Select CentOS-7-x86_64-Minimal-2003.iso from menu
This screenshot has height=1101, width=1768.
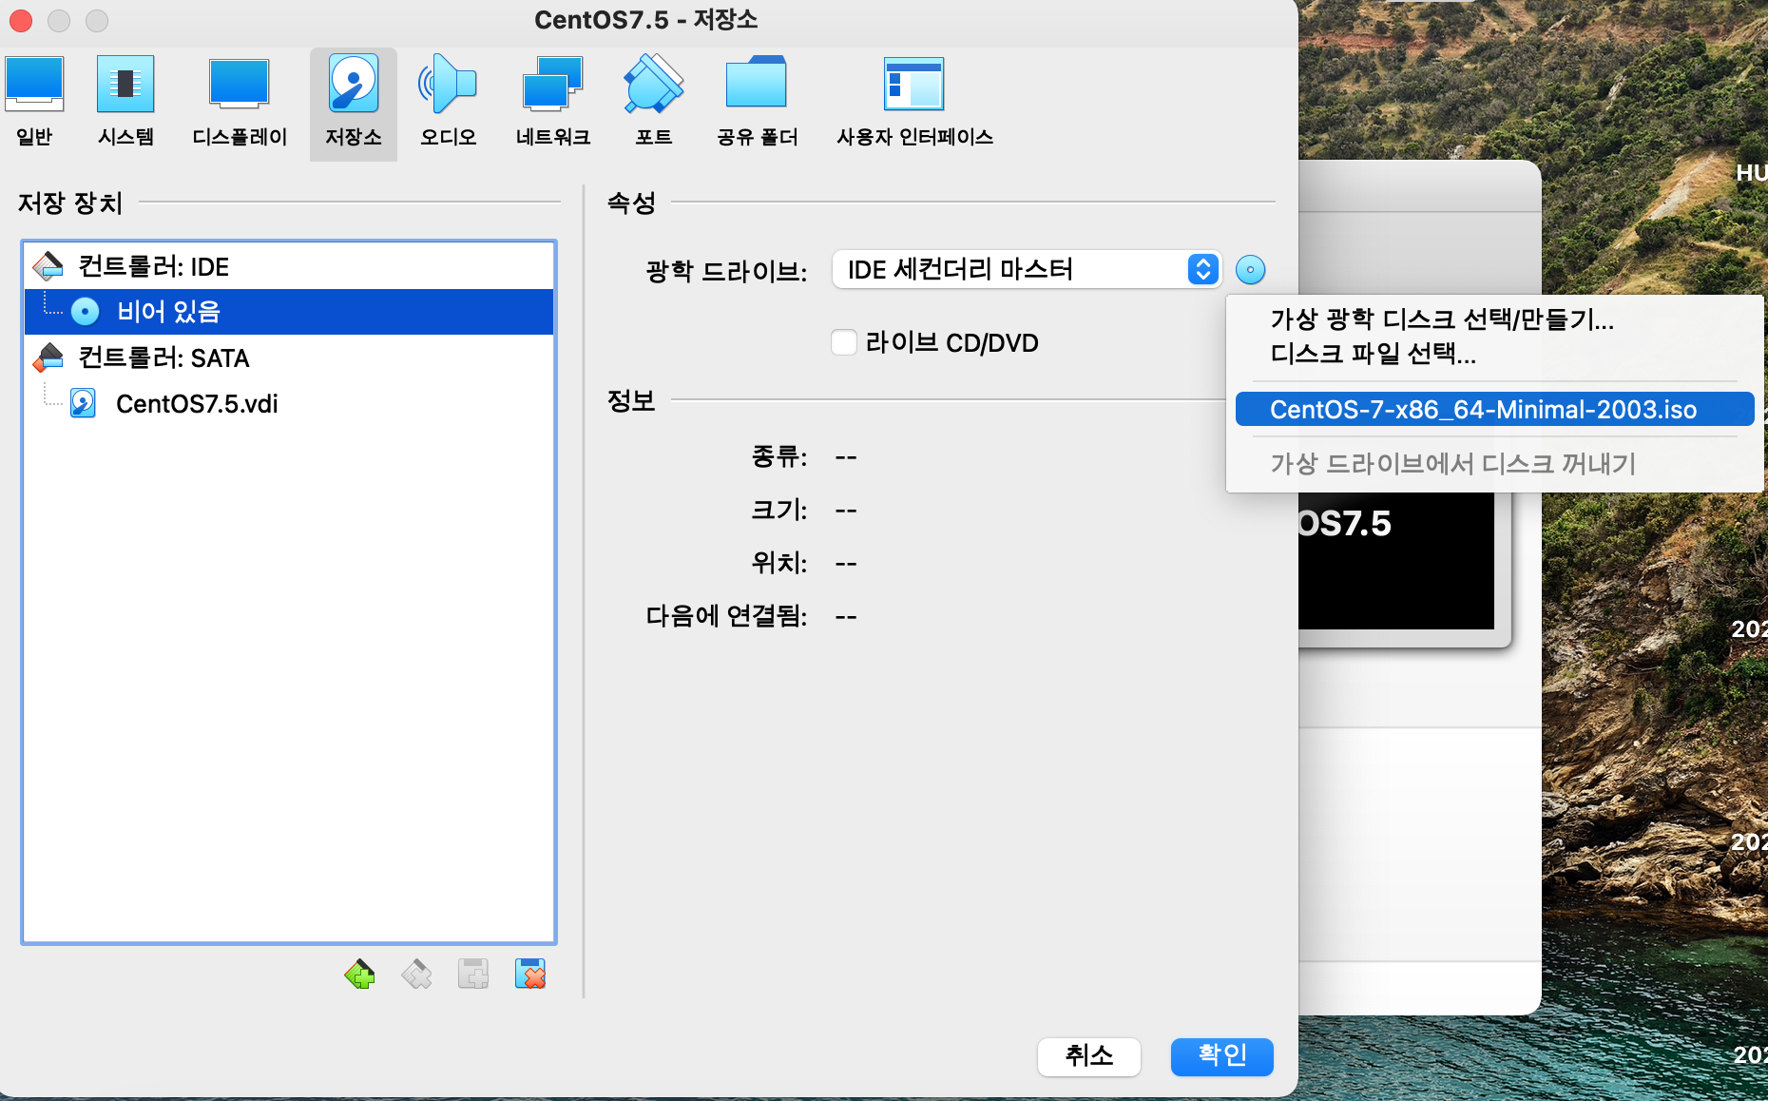click(1494, 409)
